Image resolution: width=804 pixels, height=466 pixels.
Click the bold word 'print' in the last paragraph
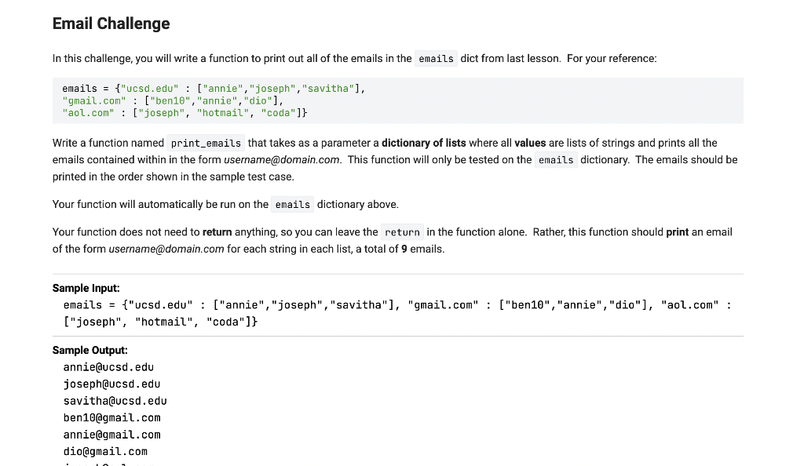coord(677,232)
